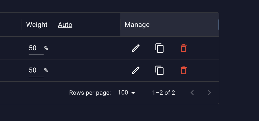
Task: Edit the second row using the pencil icon
Action: click(x=136, y=70)
